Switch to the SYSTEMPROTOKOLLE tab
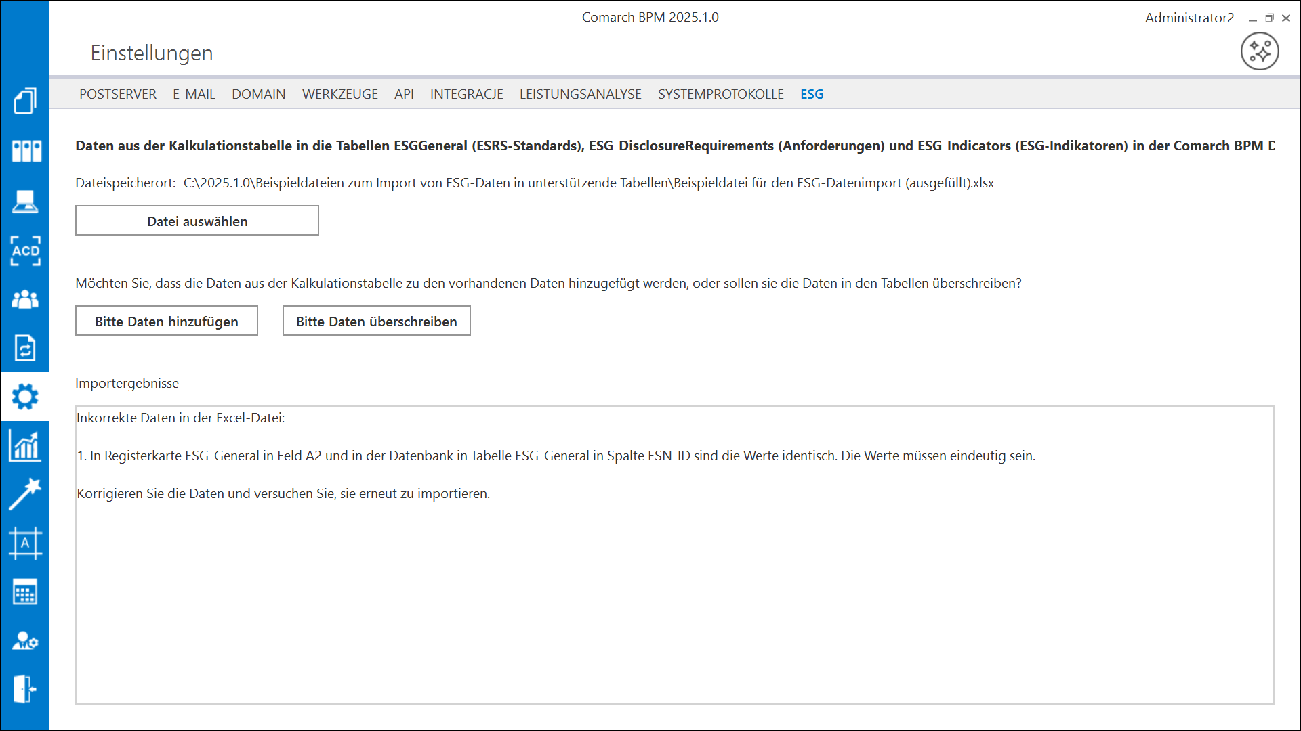 click(x=721, y=94)
